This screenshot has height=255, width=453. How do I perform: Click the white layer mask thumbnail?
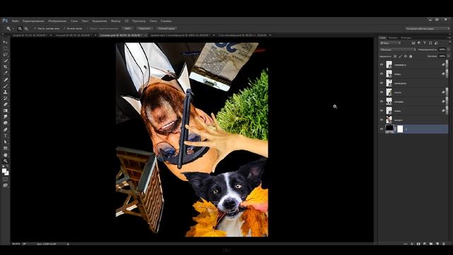click(400, 129)
